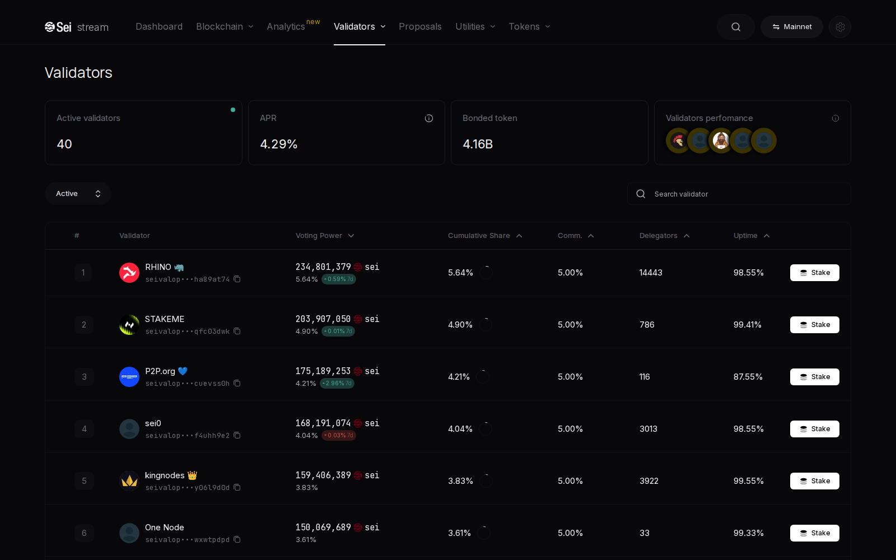Open the Active status filter dropdown
The width and height of the screenshot is (896, 560).
78,194
